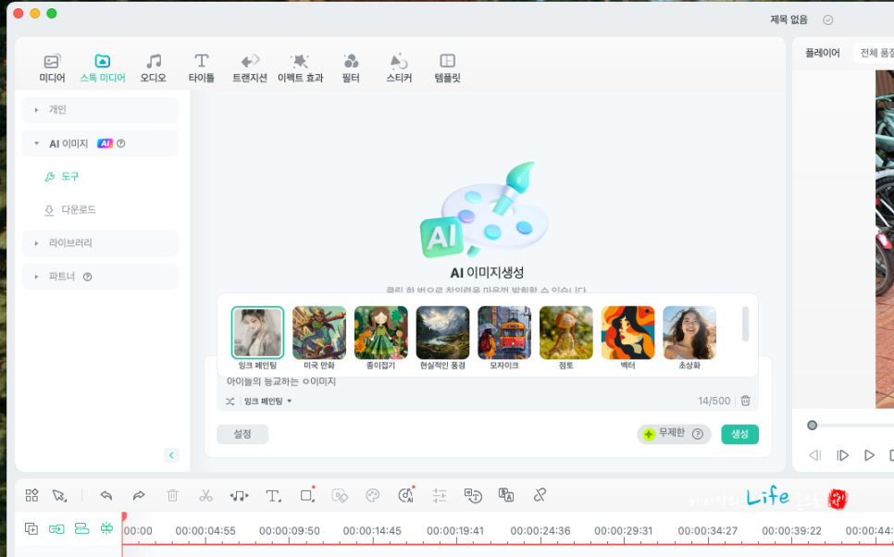Image resolution: width=894 pixels, height=557 pixels.
Task: Click the shuffle random prompt icon
Action: [230, 402]
